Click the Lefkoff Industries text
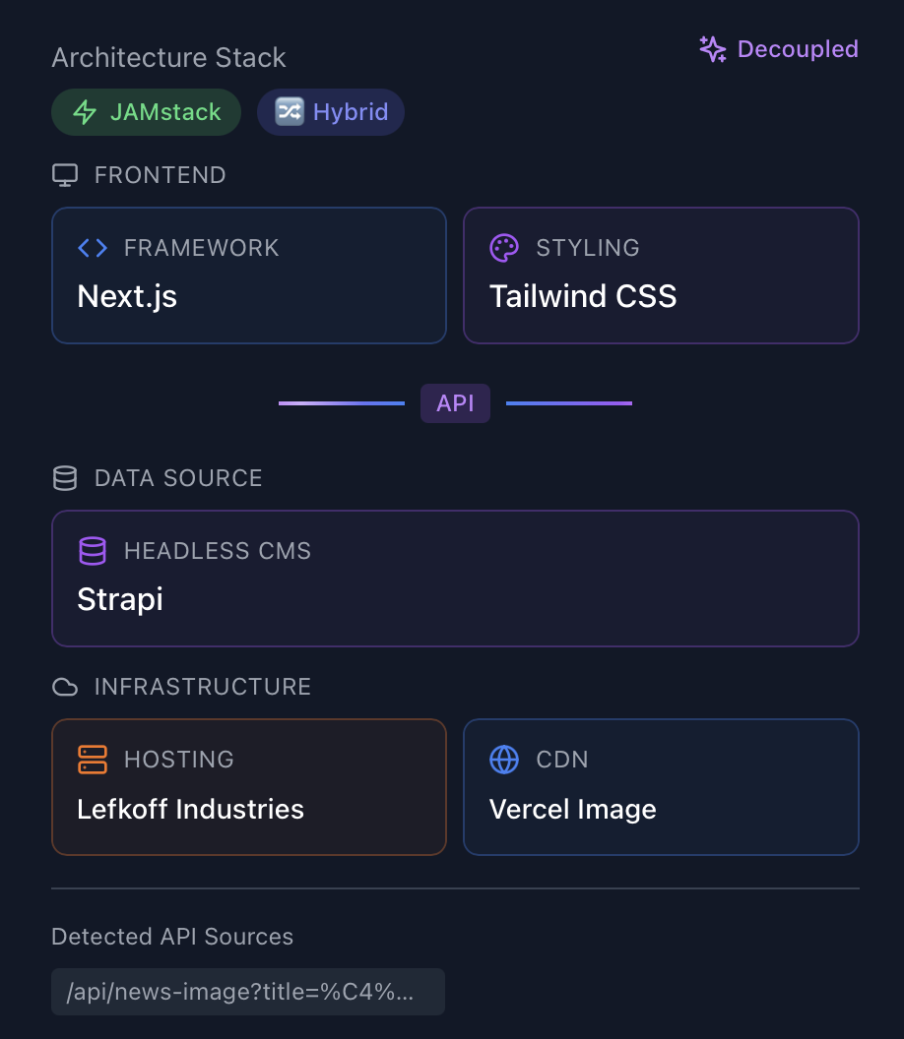The height and width of the screenshot is (1039, 904). click(x=191, y=809)
